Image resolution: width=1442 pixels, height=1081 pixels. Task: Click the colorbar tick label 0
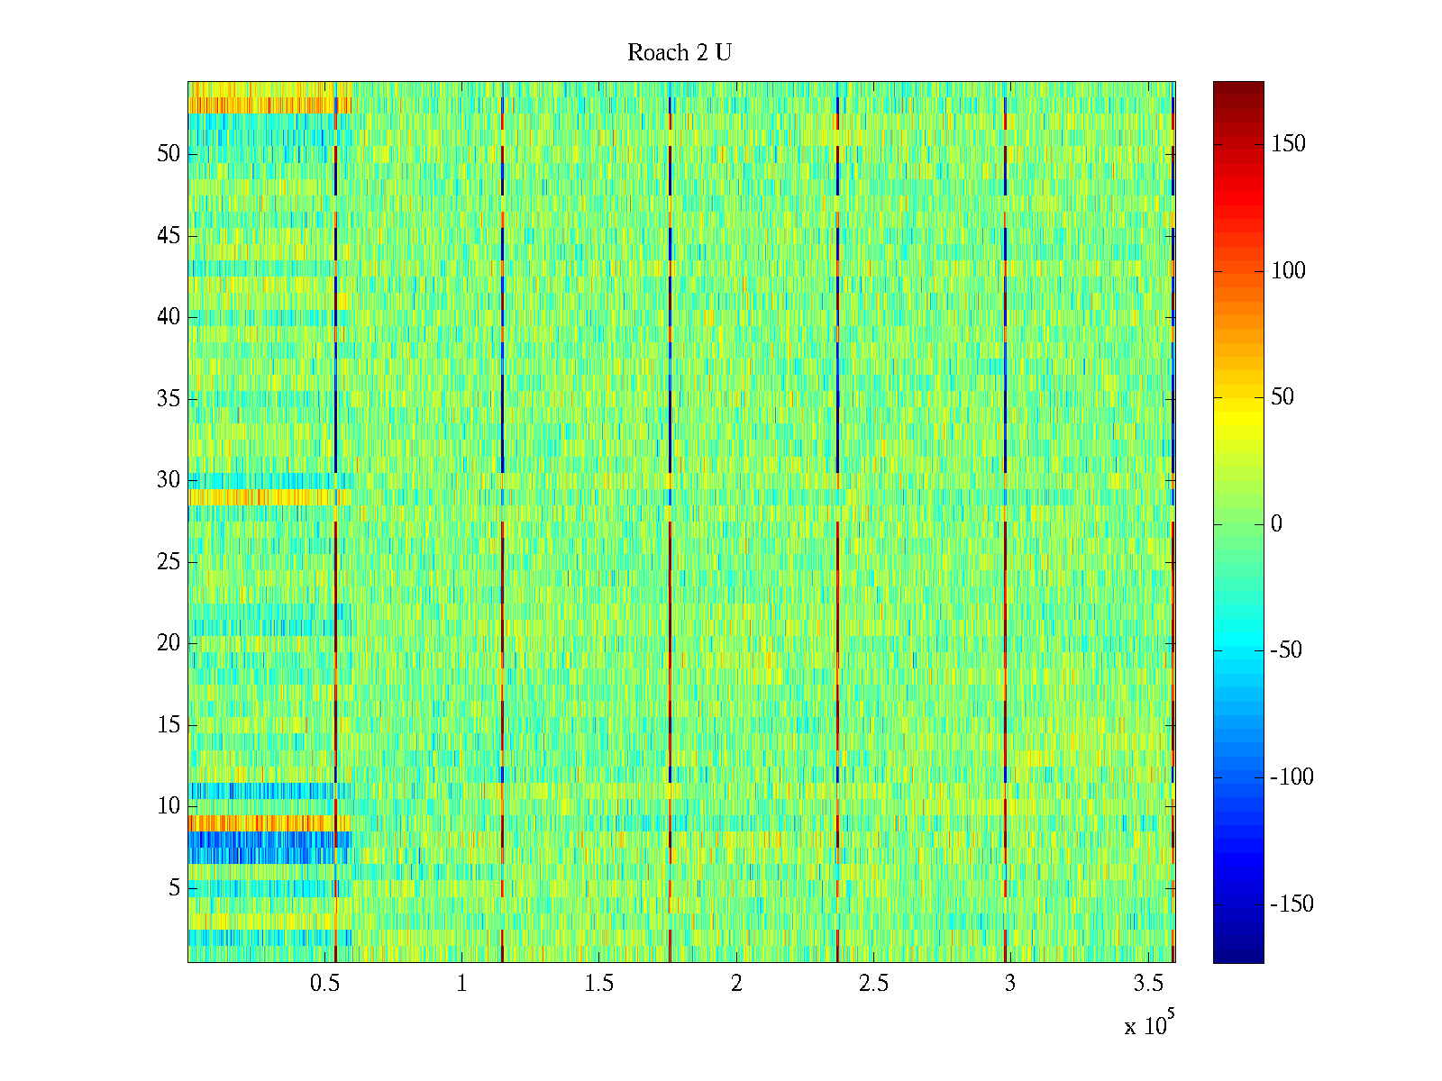click(1276, 524)
